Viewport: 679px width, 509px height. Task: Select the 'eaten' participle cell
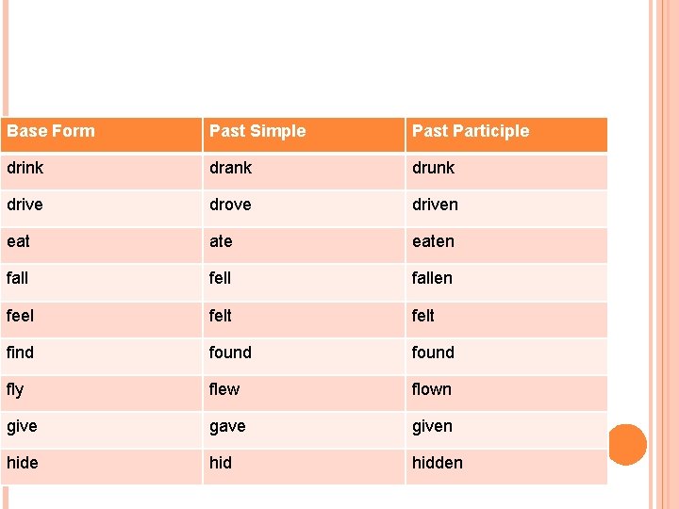(433, 241)
